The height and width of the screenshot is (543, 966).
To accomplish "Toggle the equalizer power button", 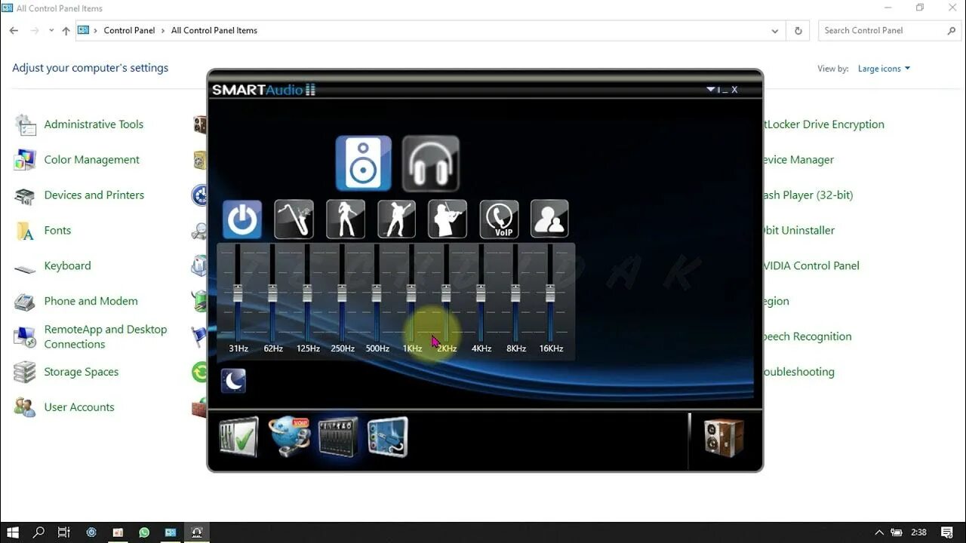I will [241, 219].
